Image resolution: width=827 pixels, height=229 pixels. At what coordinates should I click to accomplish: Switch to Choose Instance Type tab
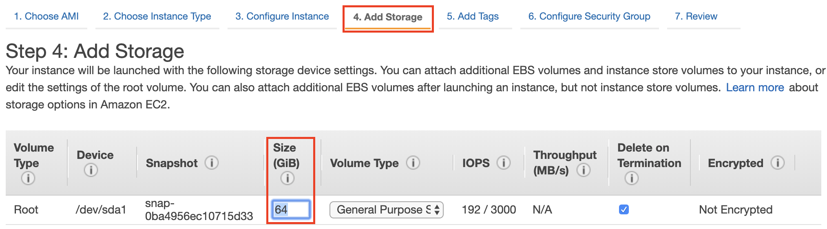pos(157,16)
